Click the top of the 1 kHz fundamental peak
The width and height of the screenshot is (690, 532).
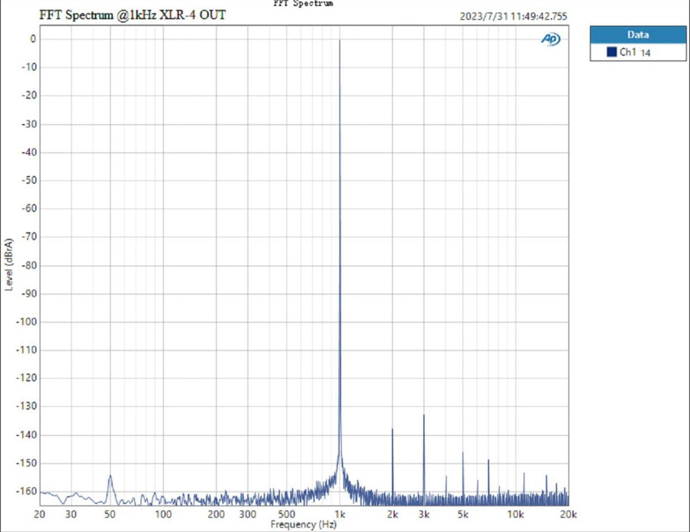340,41
